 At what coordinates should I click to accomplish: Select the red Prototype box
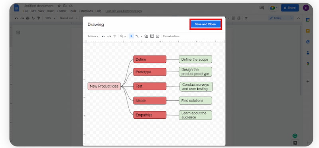(150, 72)
